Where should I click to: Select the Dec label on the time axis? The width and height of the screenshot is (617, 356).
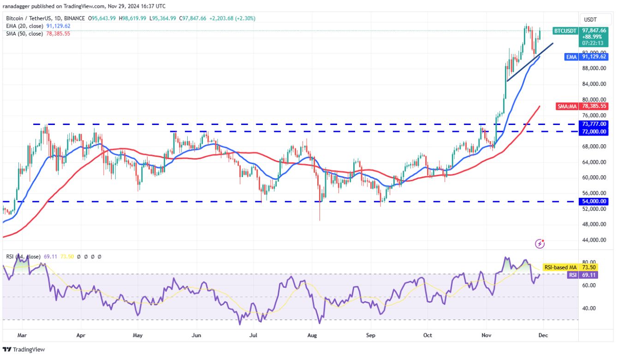[543, 335]
